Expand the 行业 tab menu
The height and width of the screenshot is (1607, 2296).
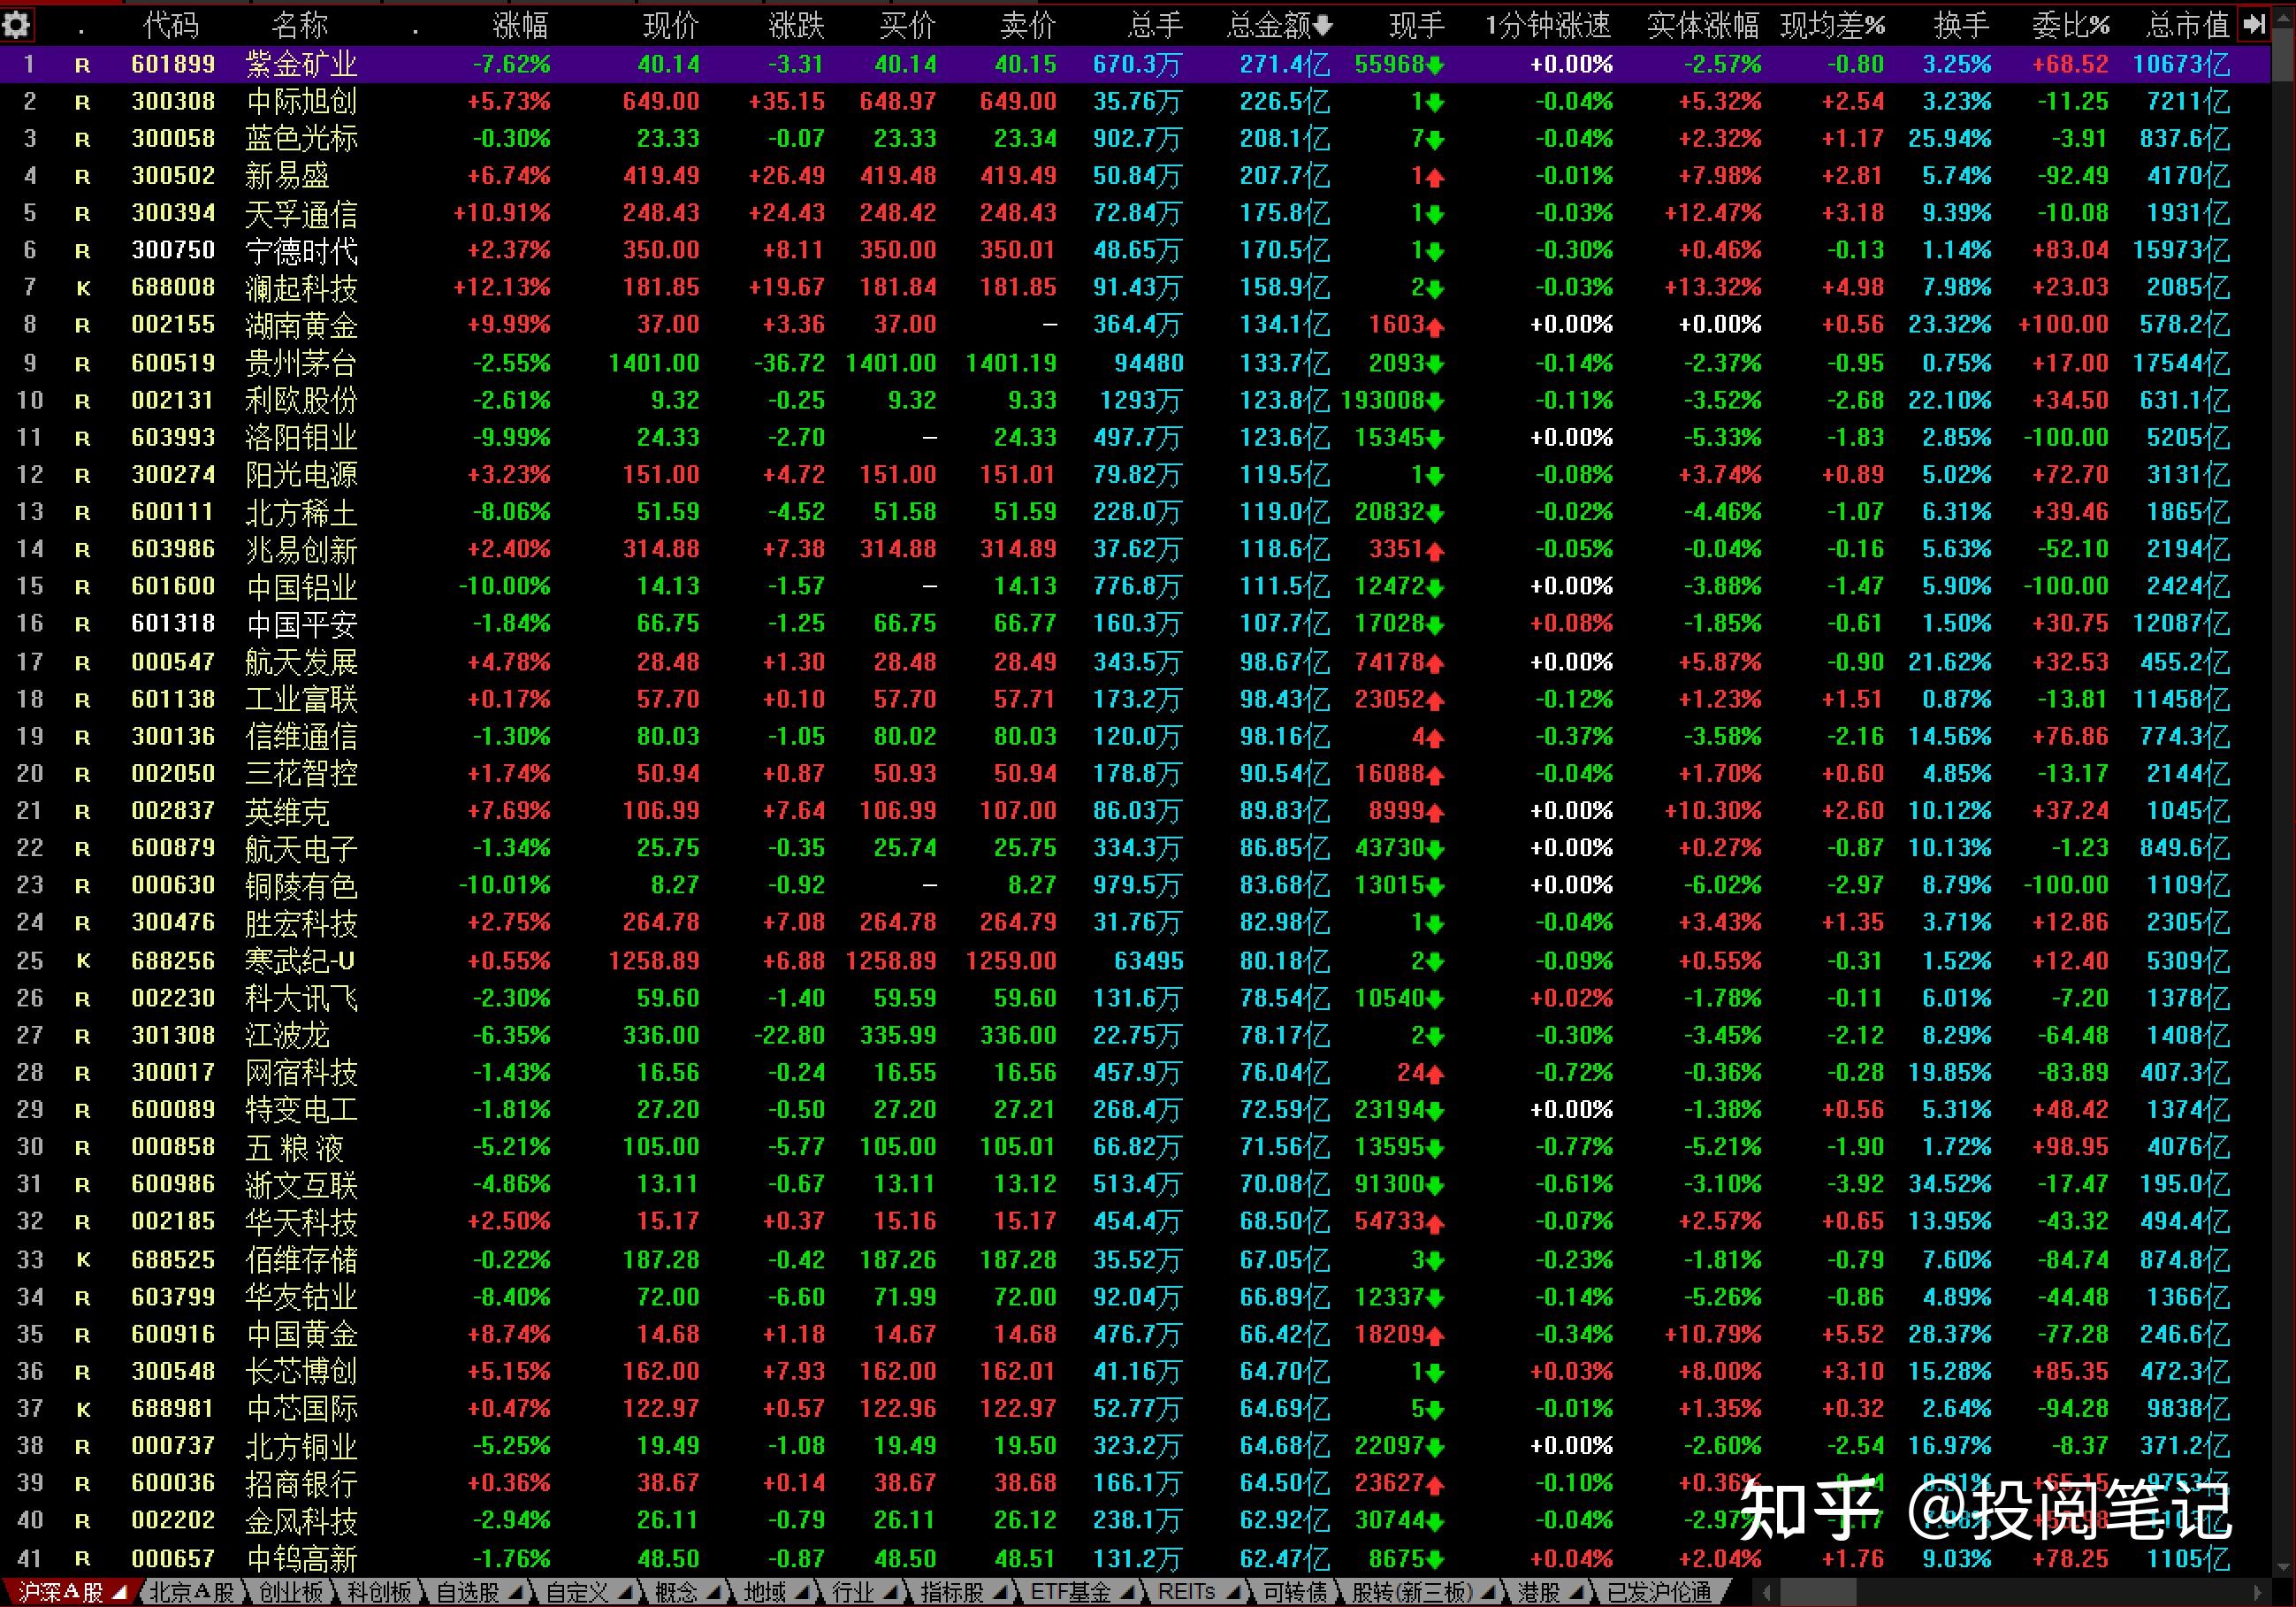(x=889, y=1592)
